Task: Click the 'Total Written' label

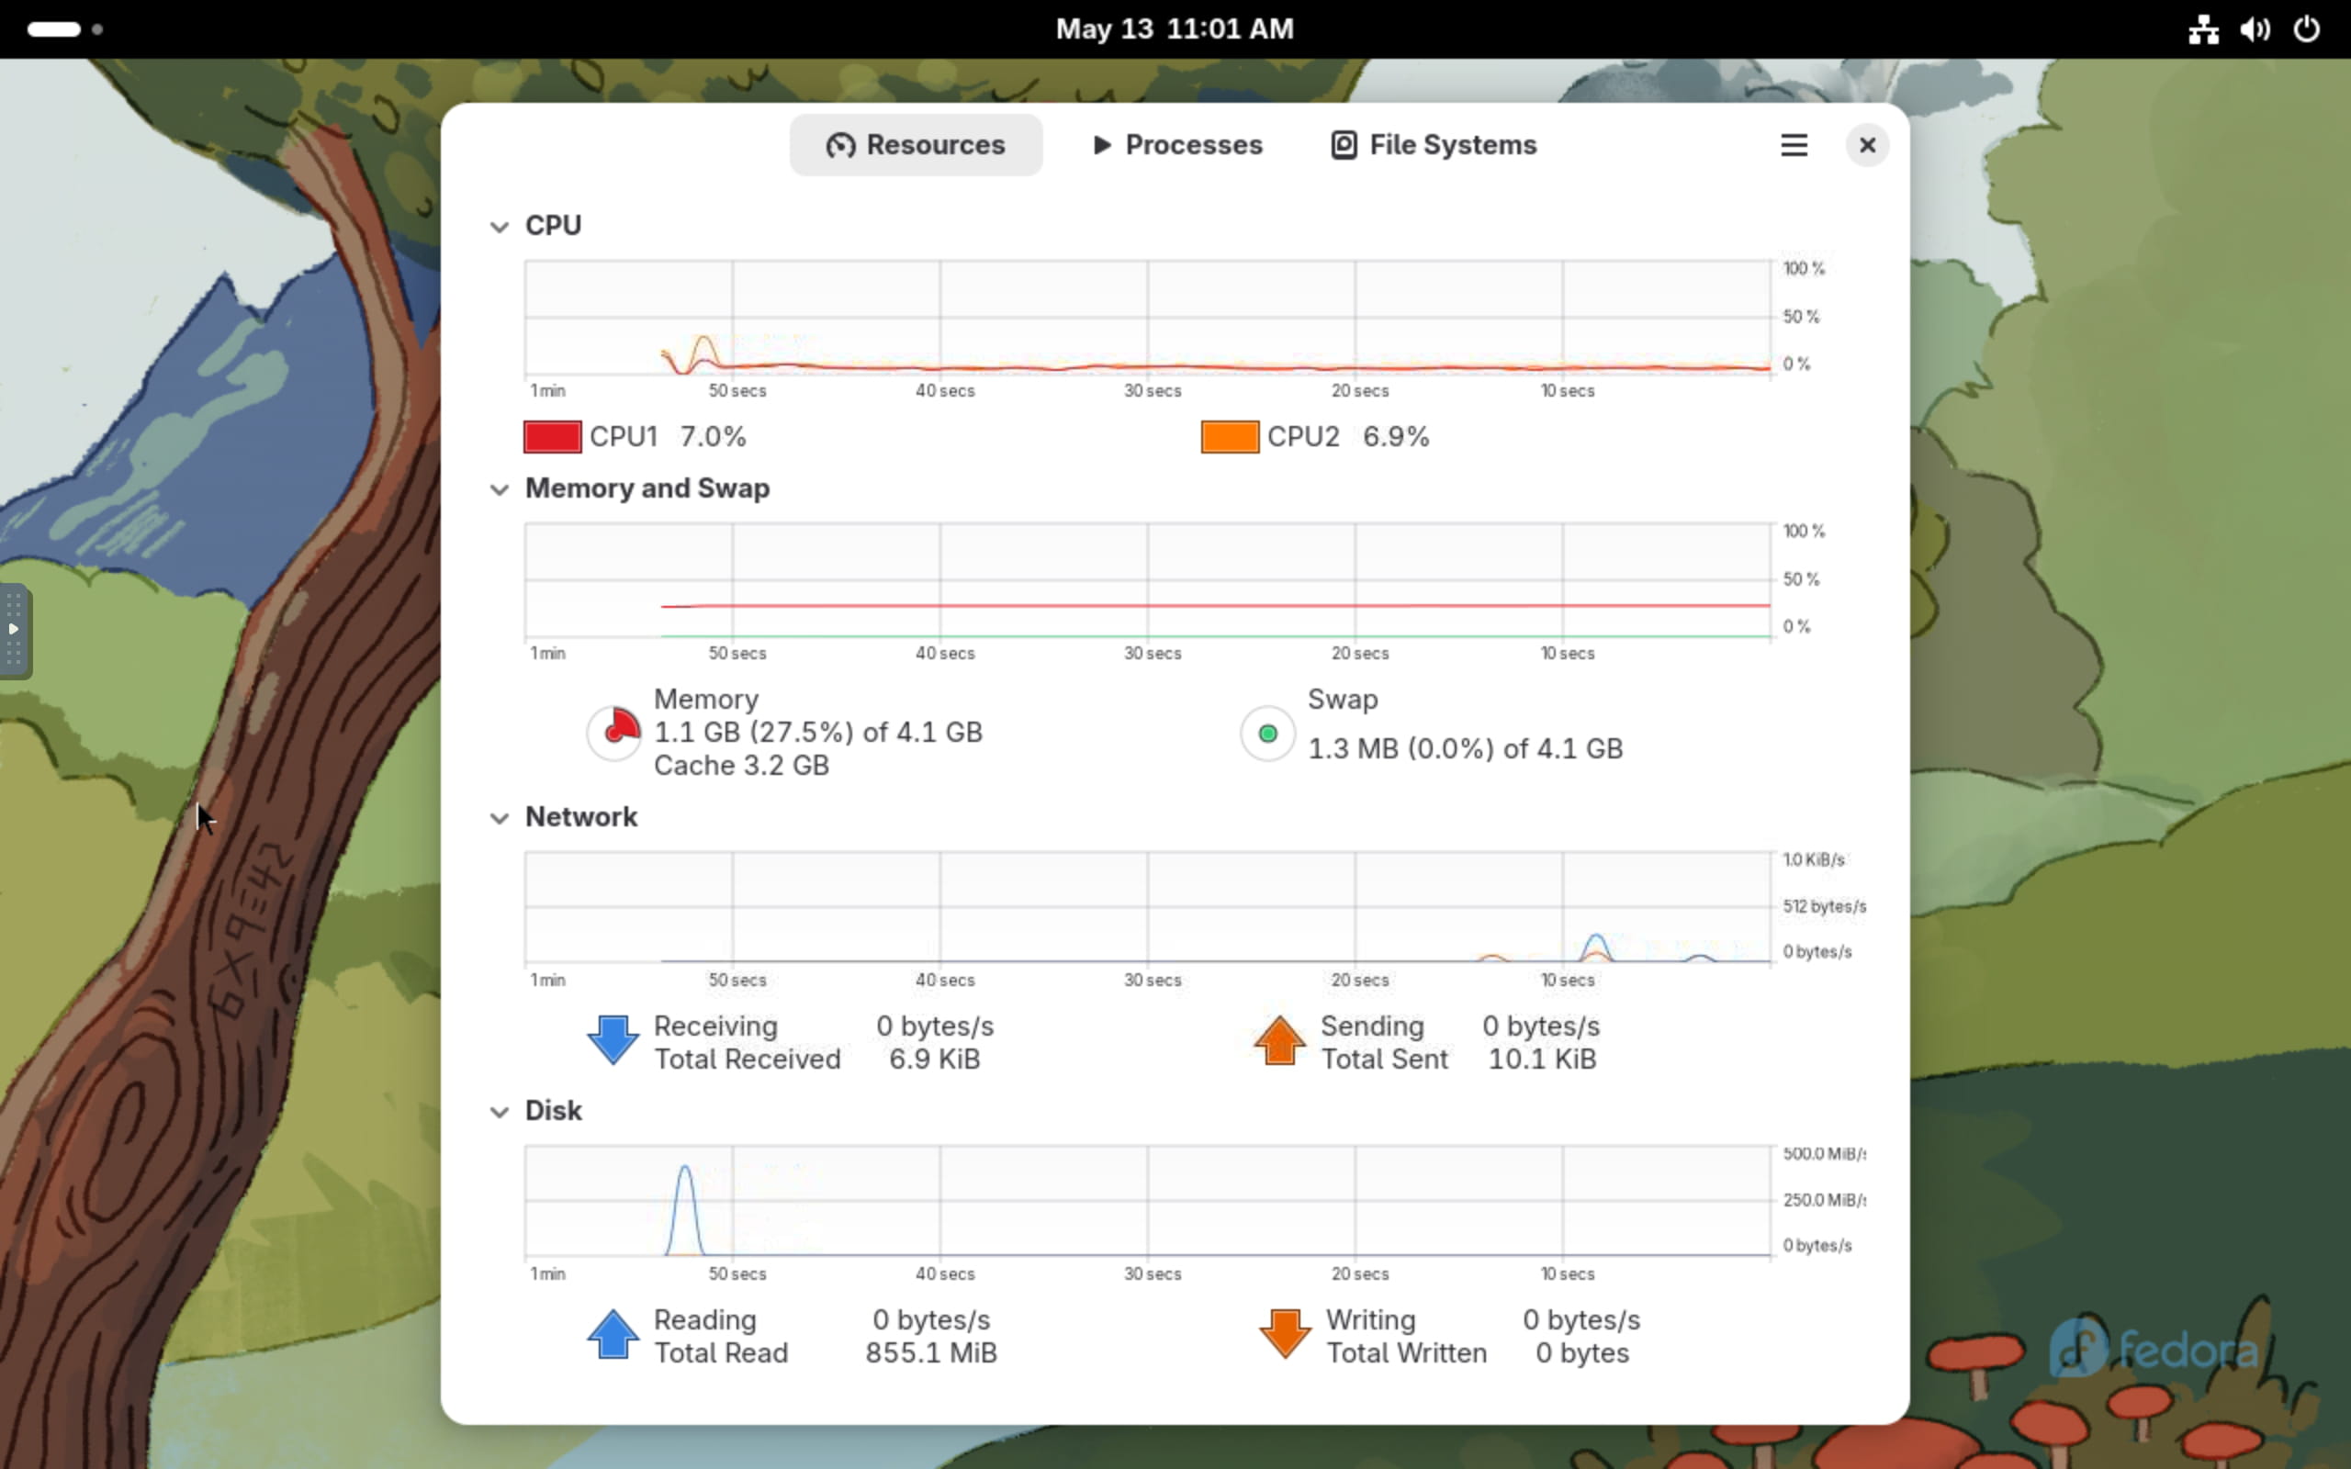Action: click(x=1407, y=1353)
